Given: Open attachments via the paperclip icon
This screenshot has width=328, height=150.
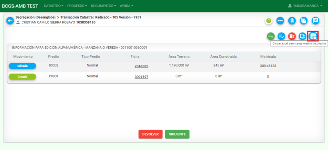Looking at the screenshot, I should pos(292,21).
